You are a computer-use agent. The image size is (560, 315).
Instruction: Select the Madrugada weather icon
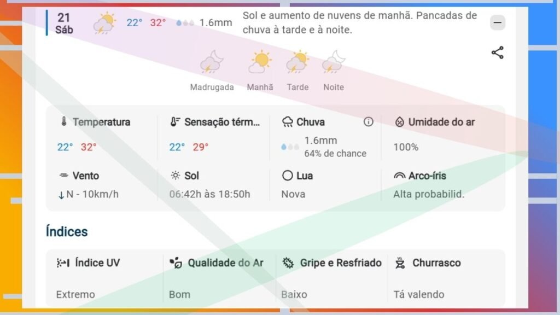(212, 62)
